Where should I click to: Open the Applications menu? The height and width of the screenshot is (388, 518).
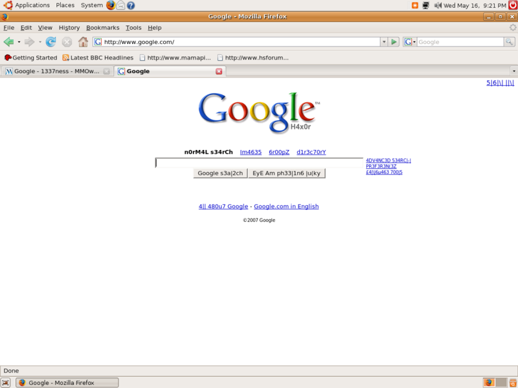click(32, 5)
